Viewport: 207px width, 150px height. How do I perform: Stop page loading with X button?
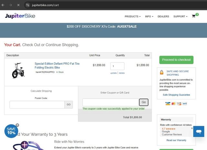tap(18, 5)
